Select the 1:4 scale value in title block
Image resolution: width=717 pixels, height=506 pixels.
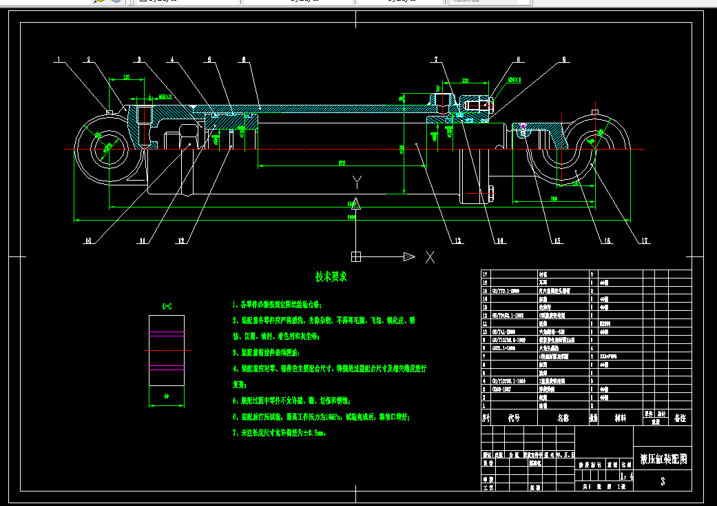point(627,476)
